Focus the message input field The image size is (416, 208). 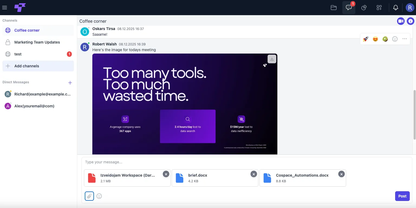pos(247,162)
